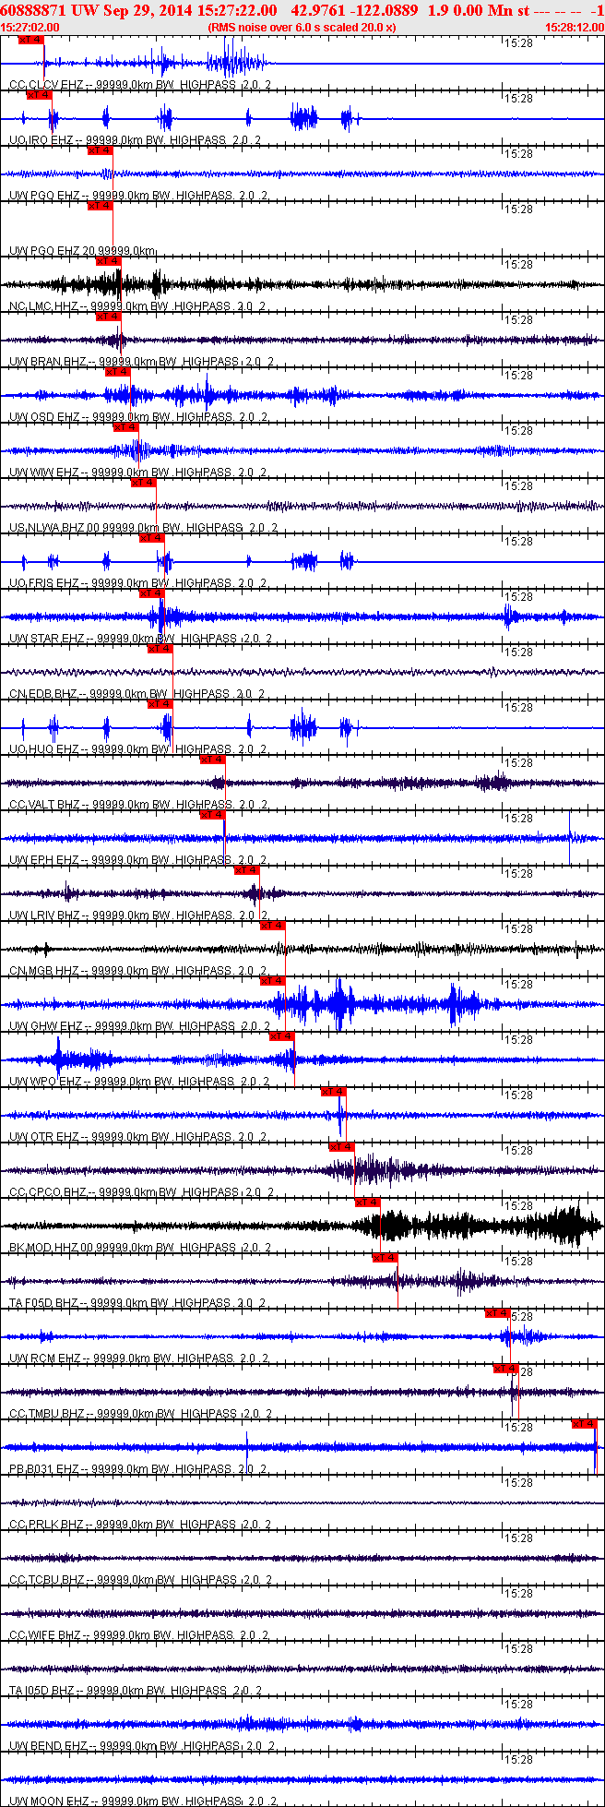Select the UW.BEND EHZ station label
The image size is (605, 1807).
click(x=140, y=1746)
